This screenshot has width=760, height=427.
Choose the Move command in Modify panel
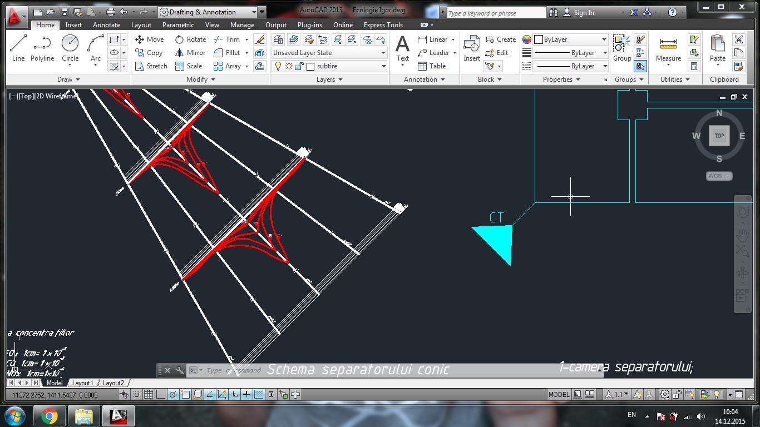pyautogui.click(x=150, y=39)
